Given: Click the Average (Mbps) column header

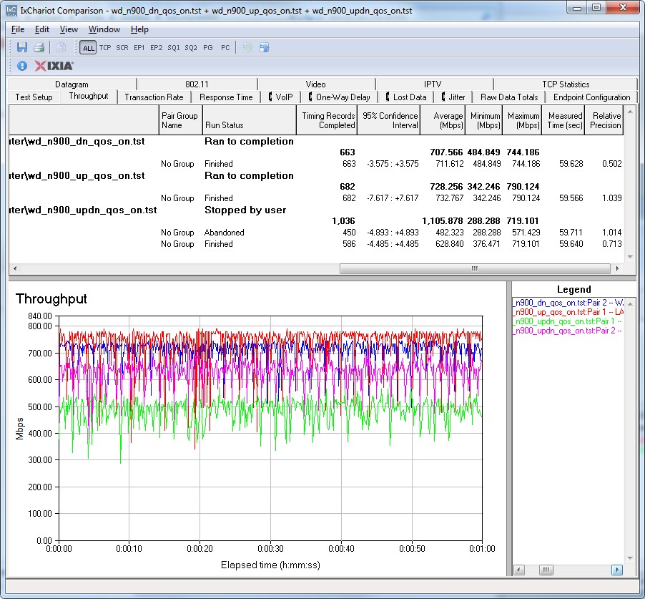Looking at the screenshot, I should tap(443, 120).
